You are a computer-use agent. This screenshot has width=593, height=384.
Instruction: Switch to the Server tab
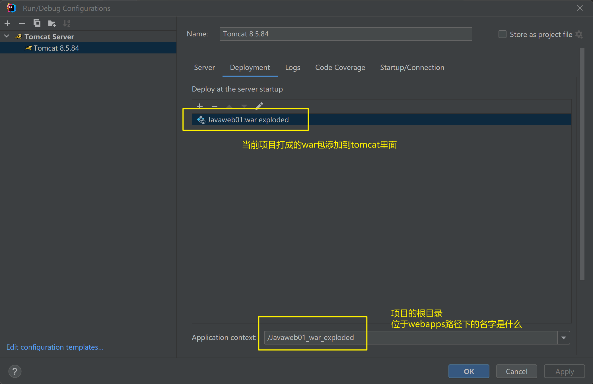pyautogui.click(x=204, y=68)
